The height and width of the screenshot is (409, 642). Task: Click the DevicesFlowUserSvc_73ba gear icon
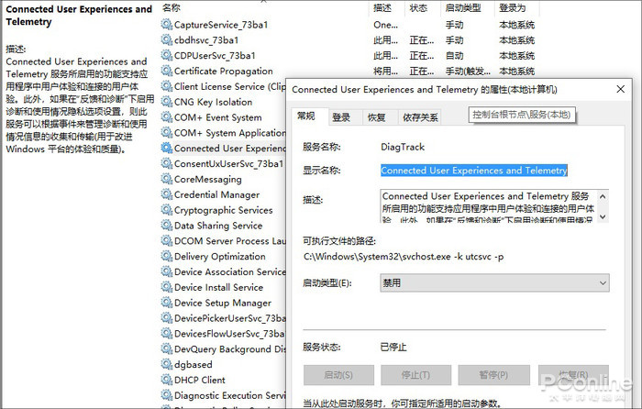(x=167, y=333)
